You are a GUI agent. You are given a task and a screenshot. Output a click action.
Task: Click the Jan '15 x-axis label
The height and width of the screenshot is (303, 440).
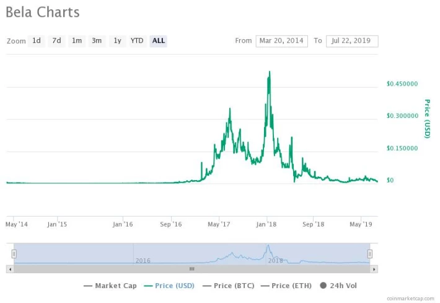tap(57, 224)
